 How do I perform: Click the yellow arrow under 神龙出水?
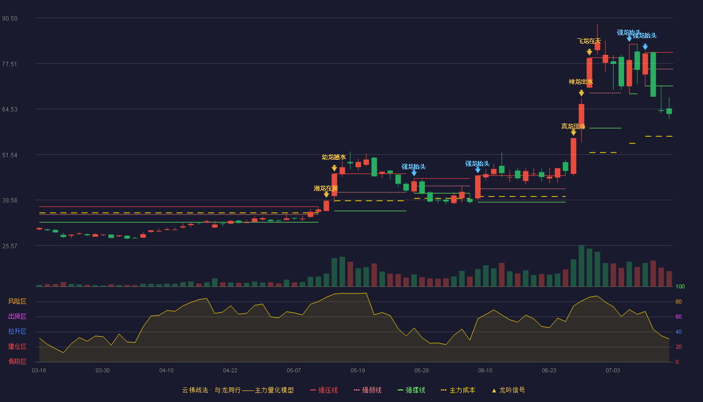[x=581, y=93]
